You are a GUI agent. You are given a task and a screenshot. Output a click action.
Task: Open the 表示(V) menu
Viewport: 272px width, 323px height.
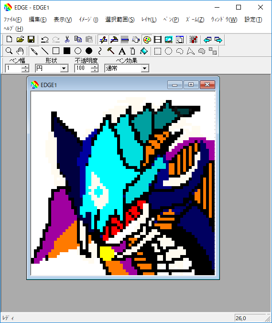pos(63,20)
